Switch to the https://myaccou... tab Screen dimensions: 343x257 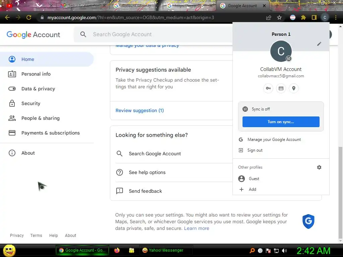[x=189, y=6]
